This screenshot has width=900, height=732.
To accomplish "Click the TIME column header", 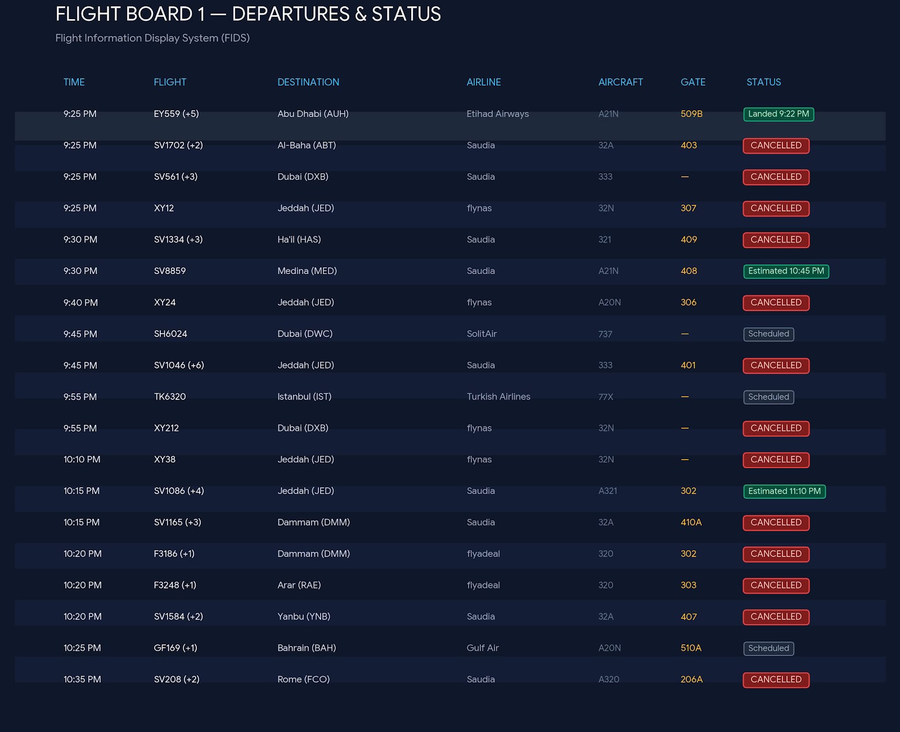I will tap(74, 82).
